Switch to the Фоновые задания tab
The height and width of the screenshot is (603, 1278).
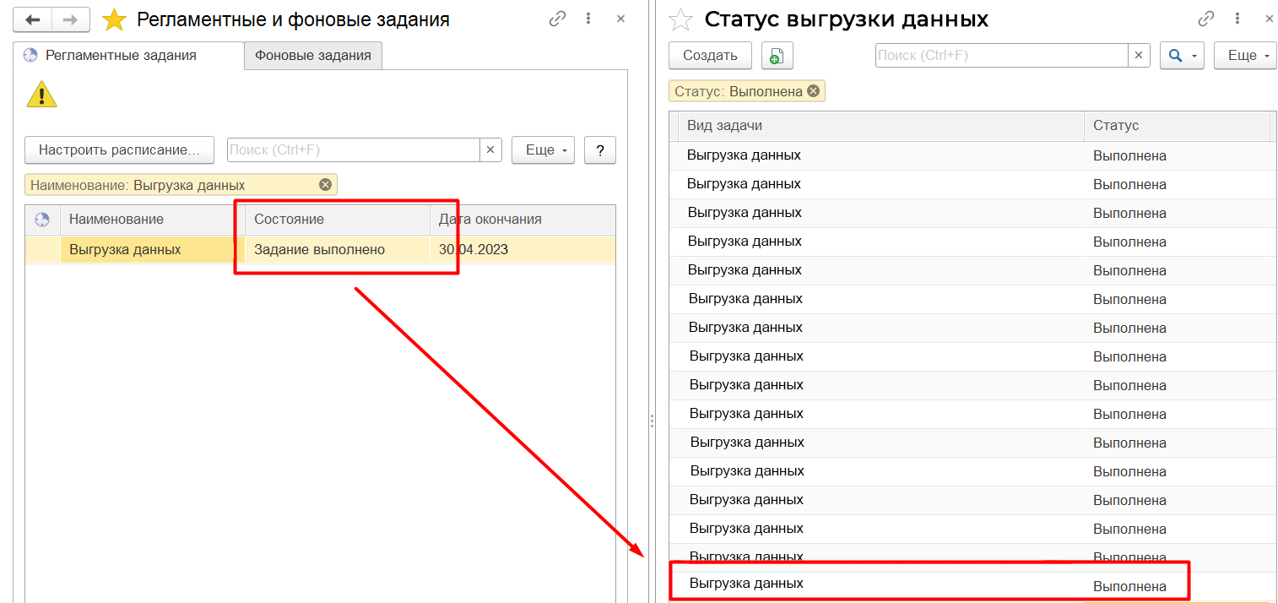[312, 55]
